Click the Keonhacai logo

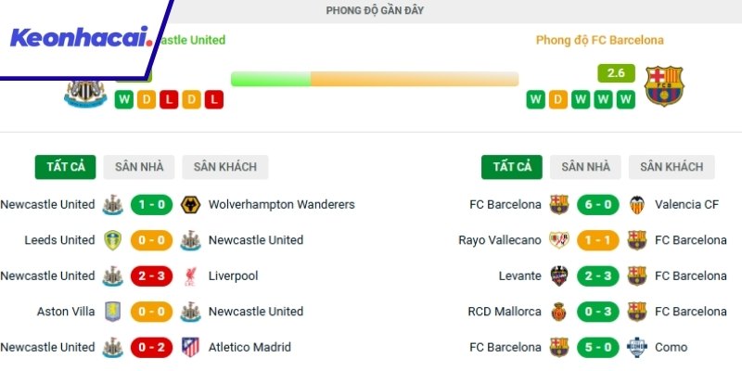pos(82,38)
